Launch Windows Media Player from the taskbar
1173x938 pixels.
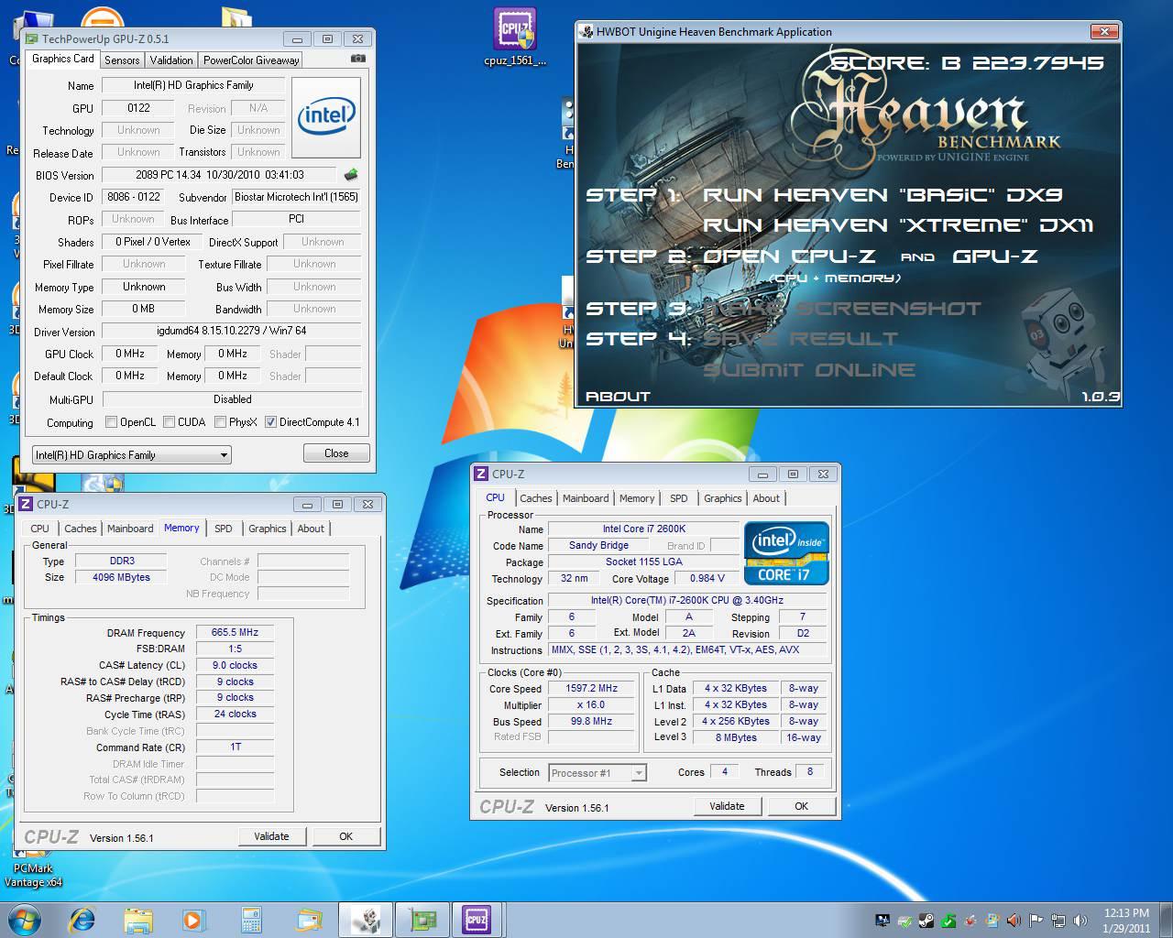coord(193,920)
